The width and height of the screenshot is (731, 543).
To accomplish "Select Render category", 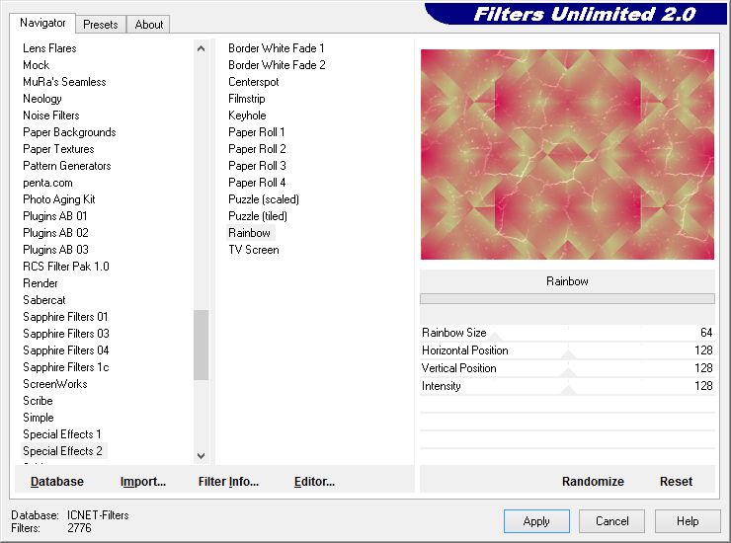I will pyautogui.click(x=41, y=283).
